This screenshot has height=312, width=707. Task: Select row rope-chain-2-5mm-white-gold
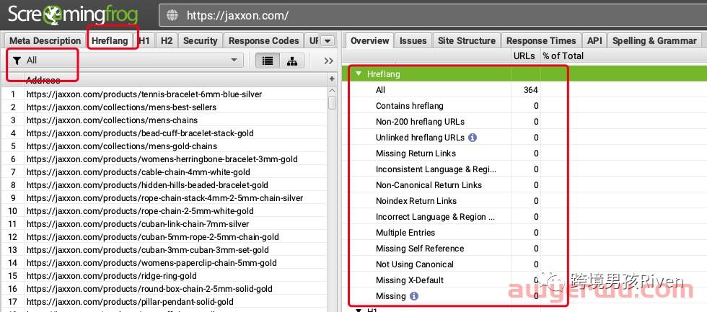tap(164, 211)
